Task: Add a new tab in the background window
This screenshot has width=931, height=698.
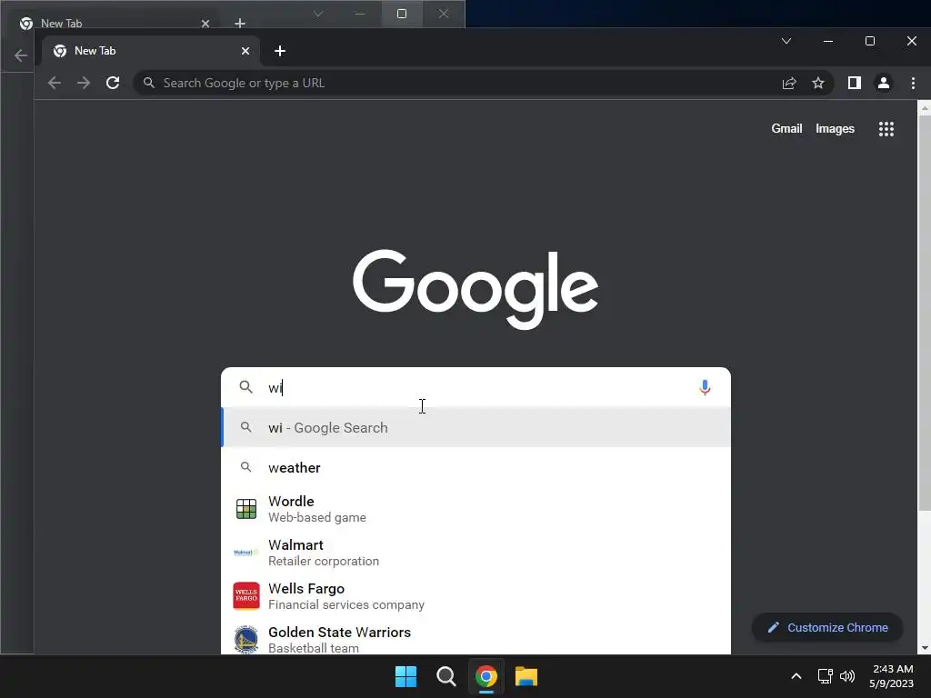Action: click(x=240, y=24)
